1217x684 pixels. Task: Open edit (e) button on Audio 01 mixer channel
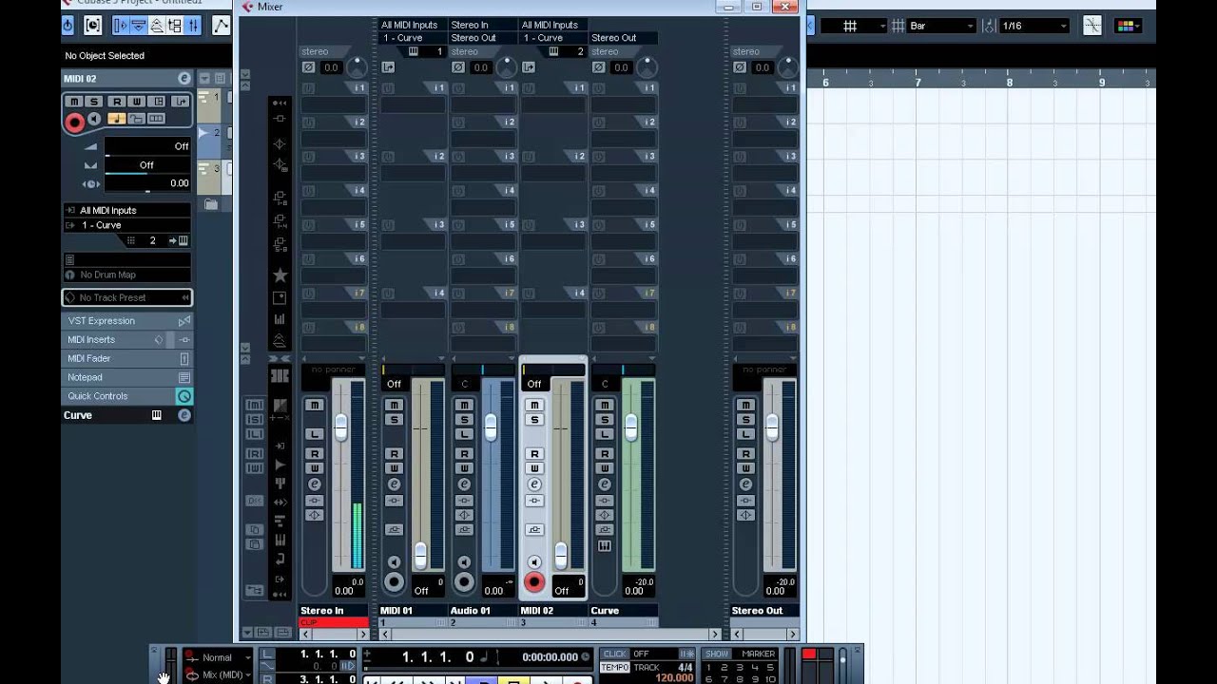pyautogui.click(x=464, y=484)
